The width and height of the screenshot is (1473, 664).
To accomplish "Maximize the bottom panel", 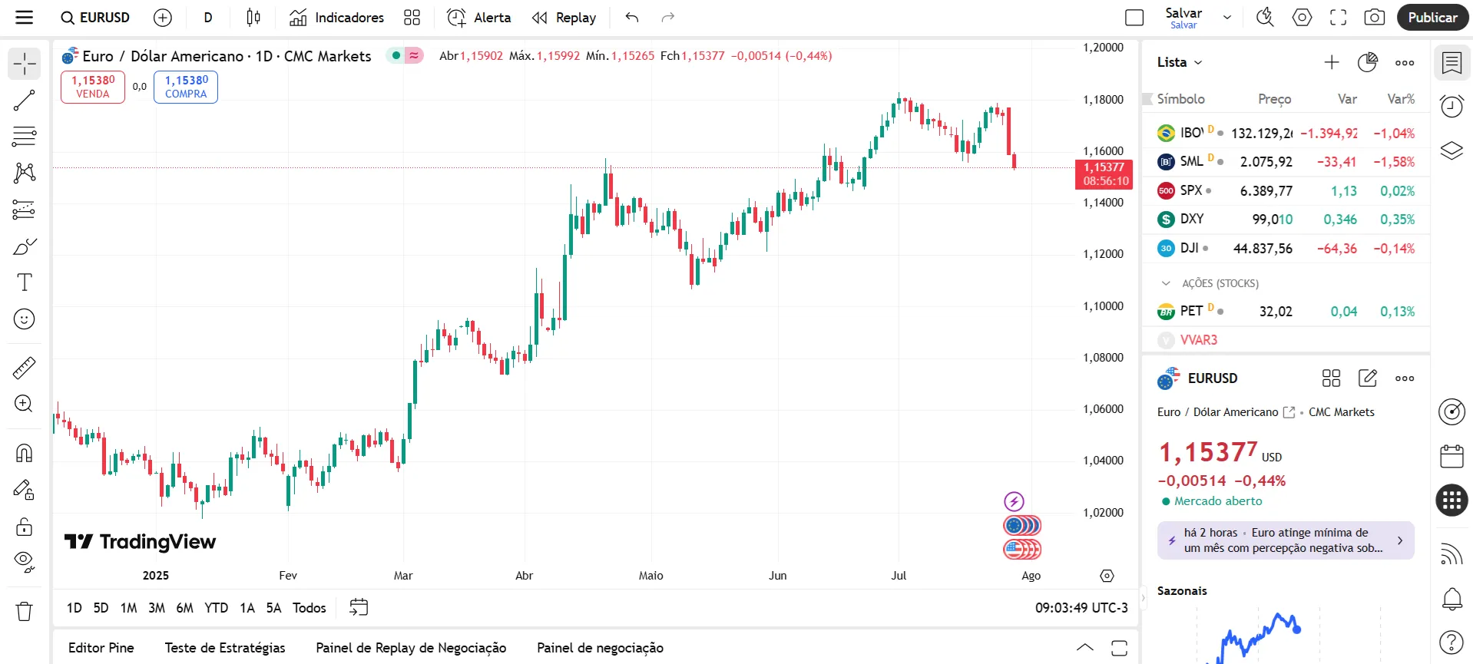I will [x=1120, y=648].
